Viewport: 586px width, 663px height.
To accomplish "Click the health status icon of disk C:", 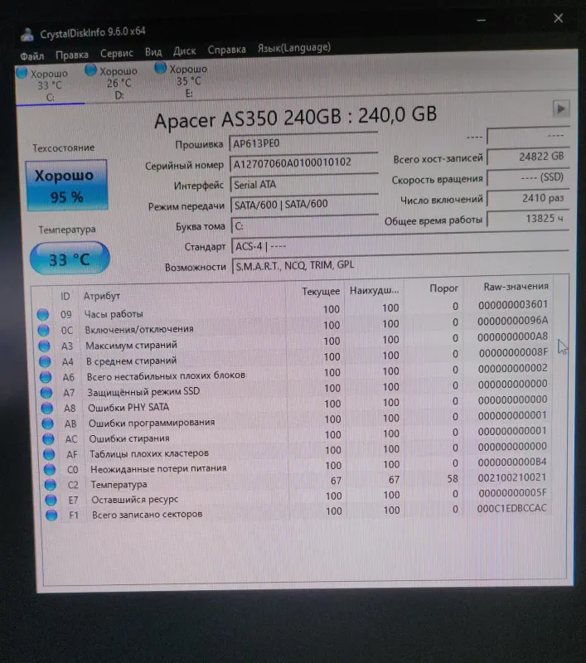I will (22, 72).
